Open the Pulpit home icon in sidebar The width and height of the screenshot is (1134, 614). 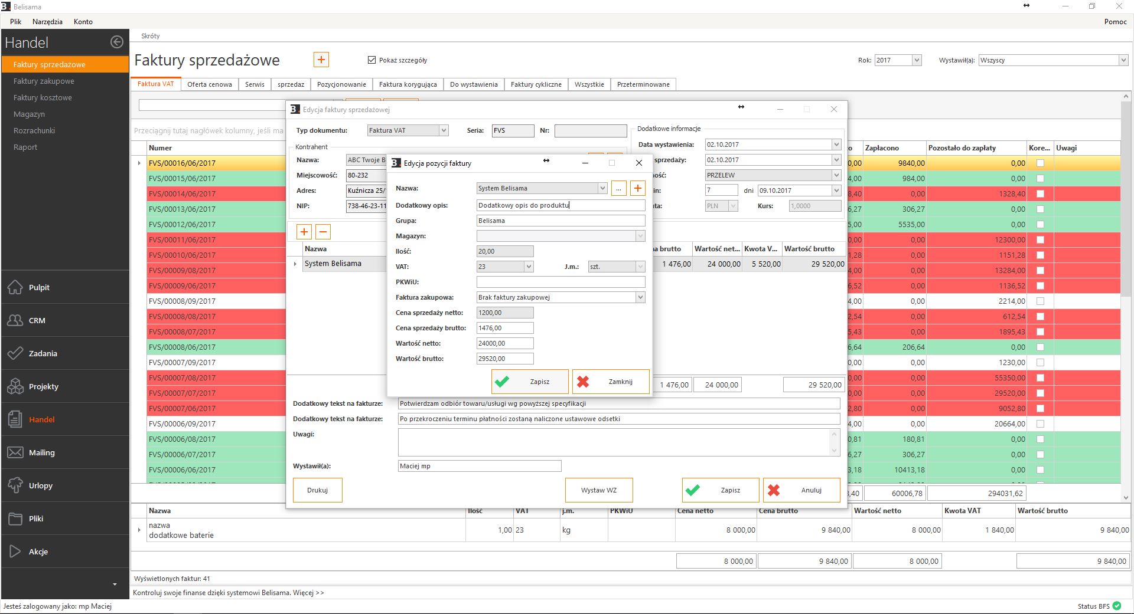coord(15,287)
